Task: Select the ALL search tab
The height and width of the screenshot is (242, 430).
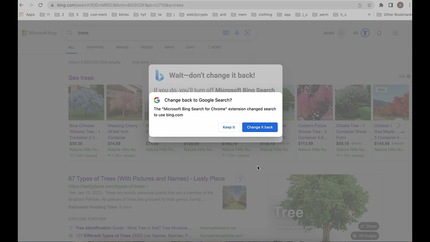Action: [x=72, y=47]
